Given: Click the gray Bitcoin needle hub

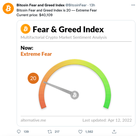Looking at the screenshot, I should click(75, 95).
